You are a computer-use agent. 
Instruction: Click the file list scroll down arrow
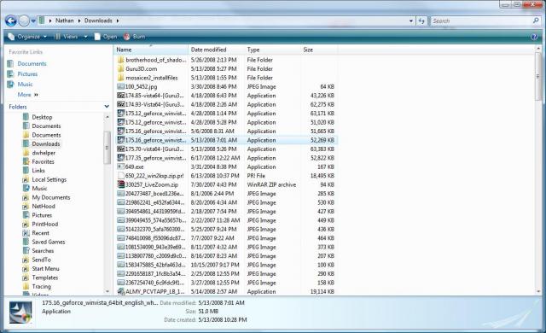click(x=538, y=291)
